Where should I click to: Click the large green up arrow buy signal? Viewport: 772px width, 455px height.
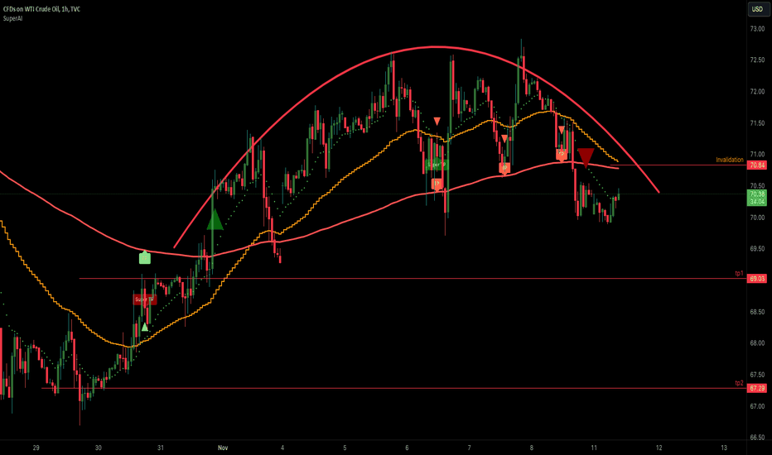click(215, 219)
